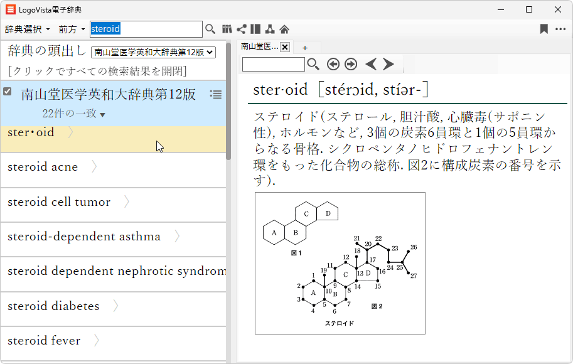The width and height of the screenshot is (573, 364).
Task: Switch to the 南山堂医 tab
Action: [x=259, y=47]
